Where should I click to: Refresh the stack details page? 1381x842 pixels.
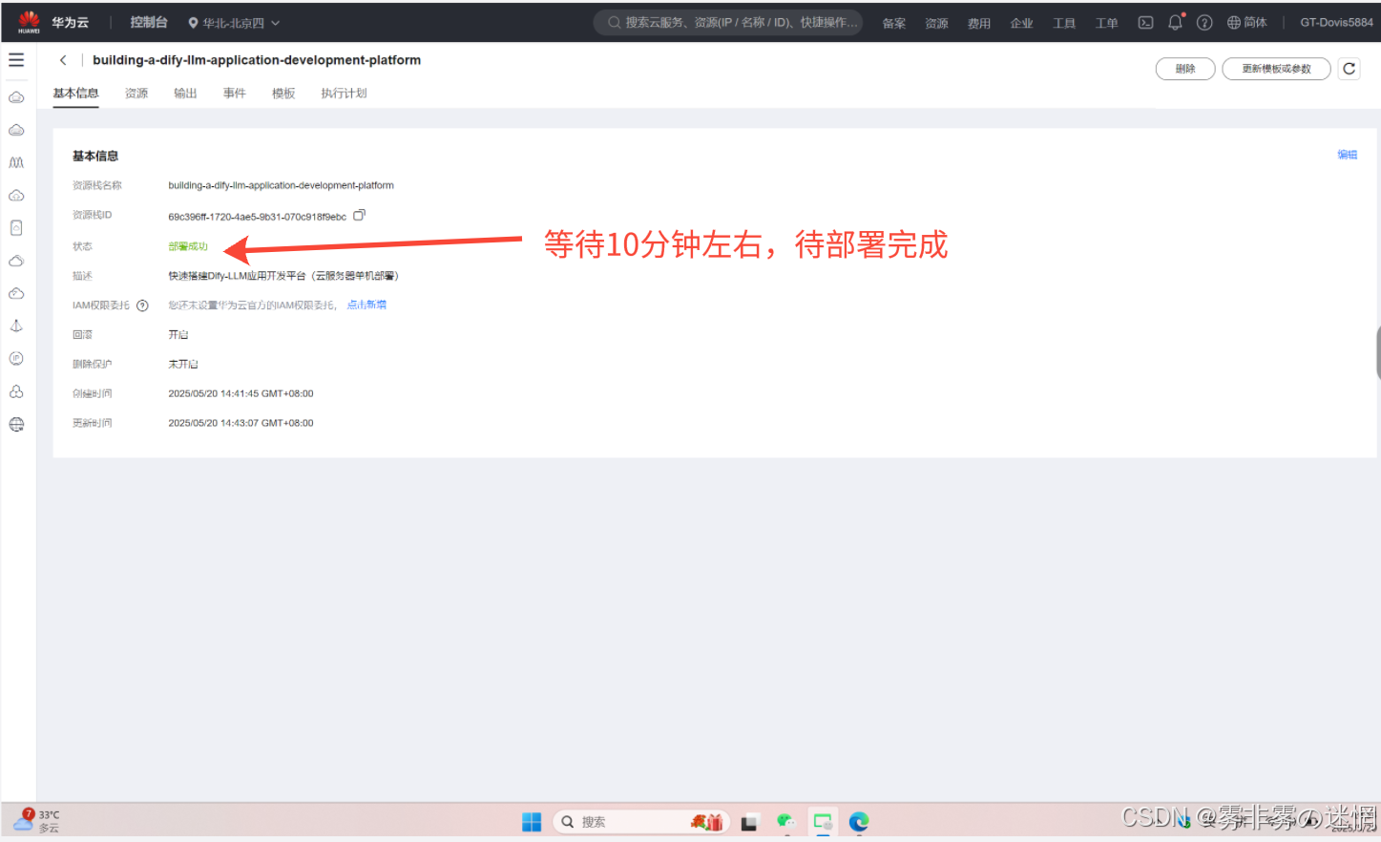point(1349,69)
